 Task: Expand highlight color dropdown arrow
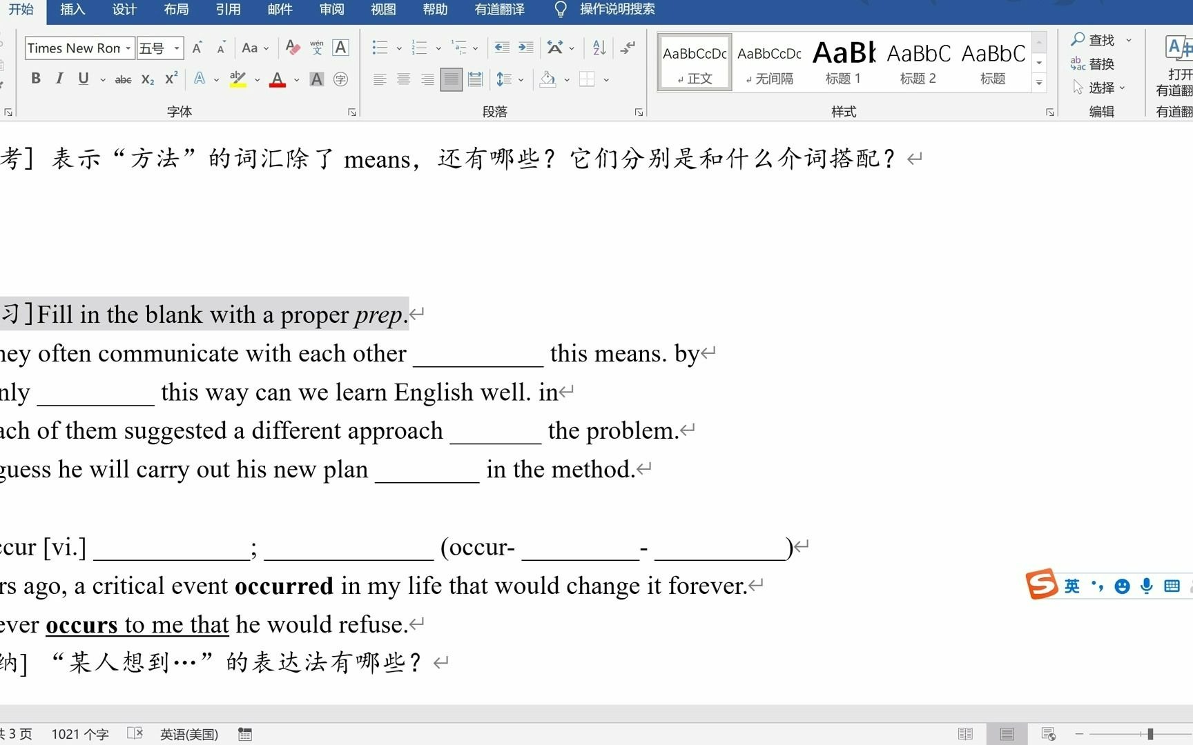coord(257,80)
